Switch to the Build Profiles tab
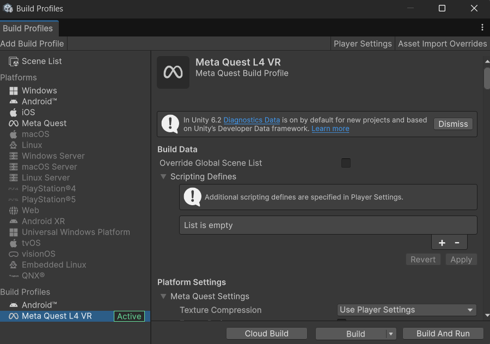This screenshot has width=490, height=344. (29, 28)
